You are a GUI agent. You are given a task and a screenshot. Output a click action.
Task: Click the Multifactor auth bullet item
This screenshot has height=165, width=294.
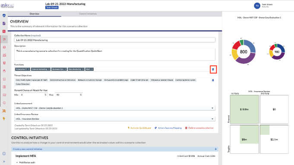pos(27,162)
